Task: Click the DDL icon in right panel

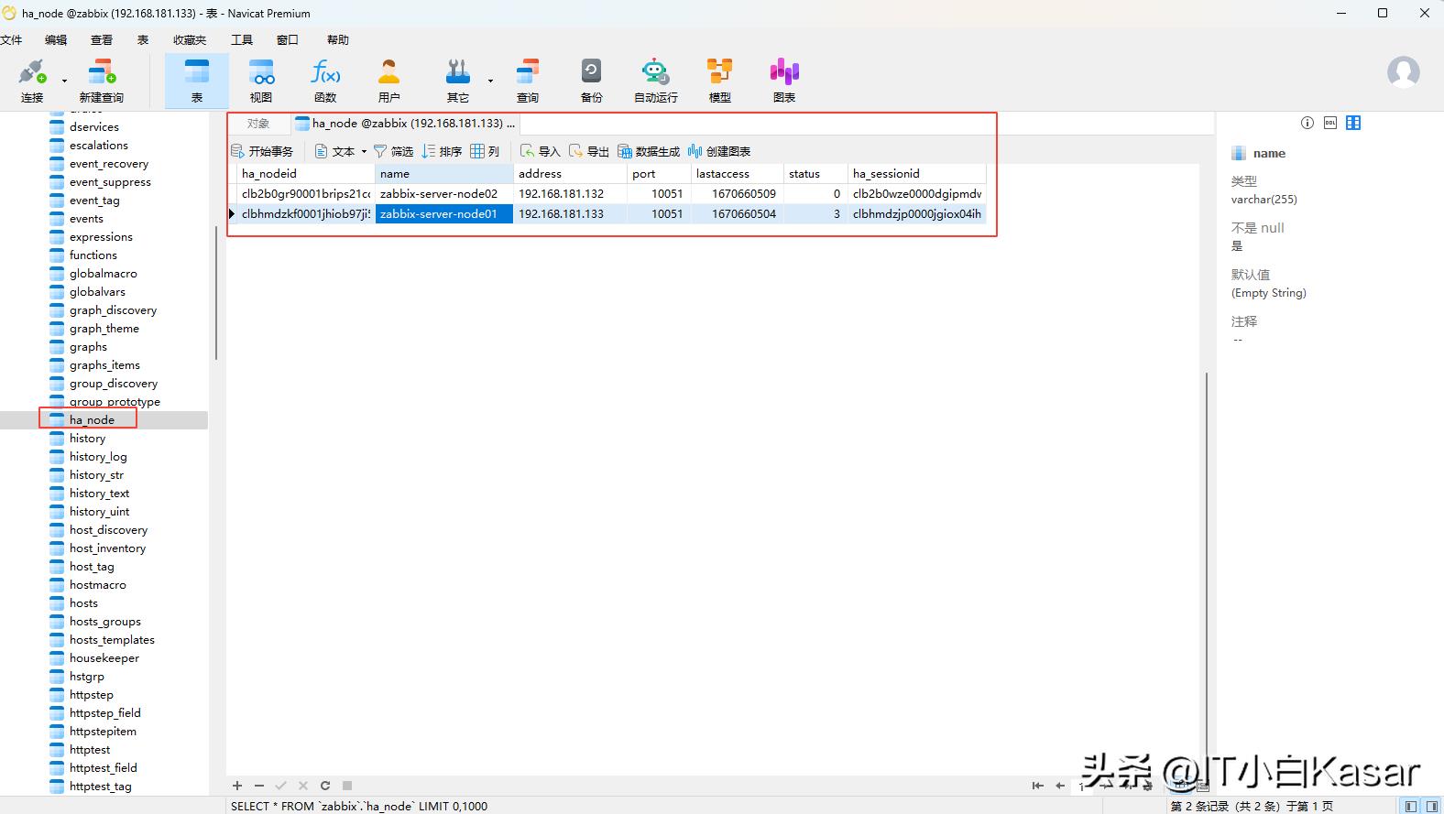Action: [1330, 123]
